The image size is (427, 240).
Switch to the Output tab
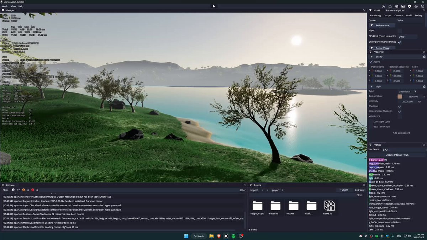tap(388, 16)
